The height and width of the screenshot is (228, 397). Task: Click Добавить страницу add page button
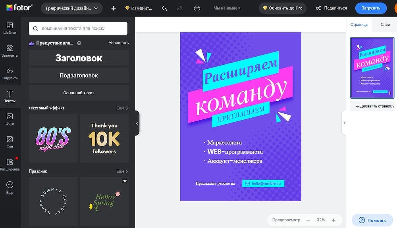[x=374, y=106]
